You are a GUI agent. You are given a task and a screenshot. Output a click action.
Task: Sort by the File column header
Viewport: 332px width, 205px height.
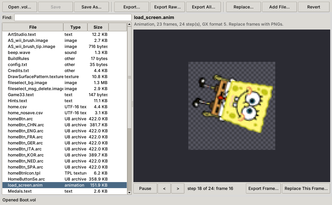33,27
